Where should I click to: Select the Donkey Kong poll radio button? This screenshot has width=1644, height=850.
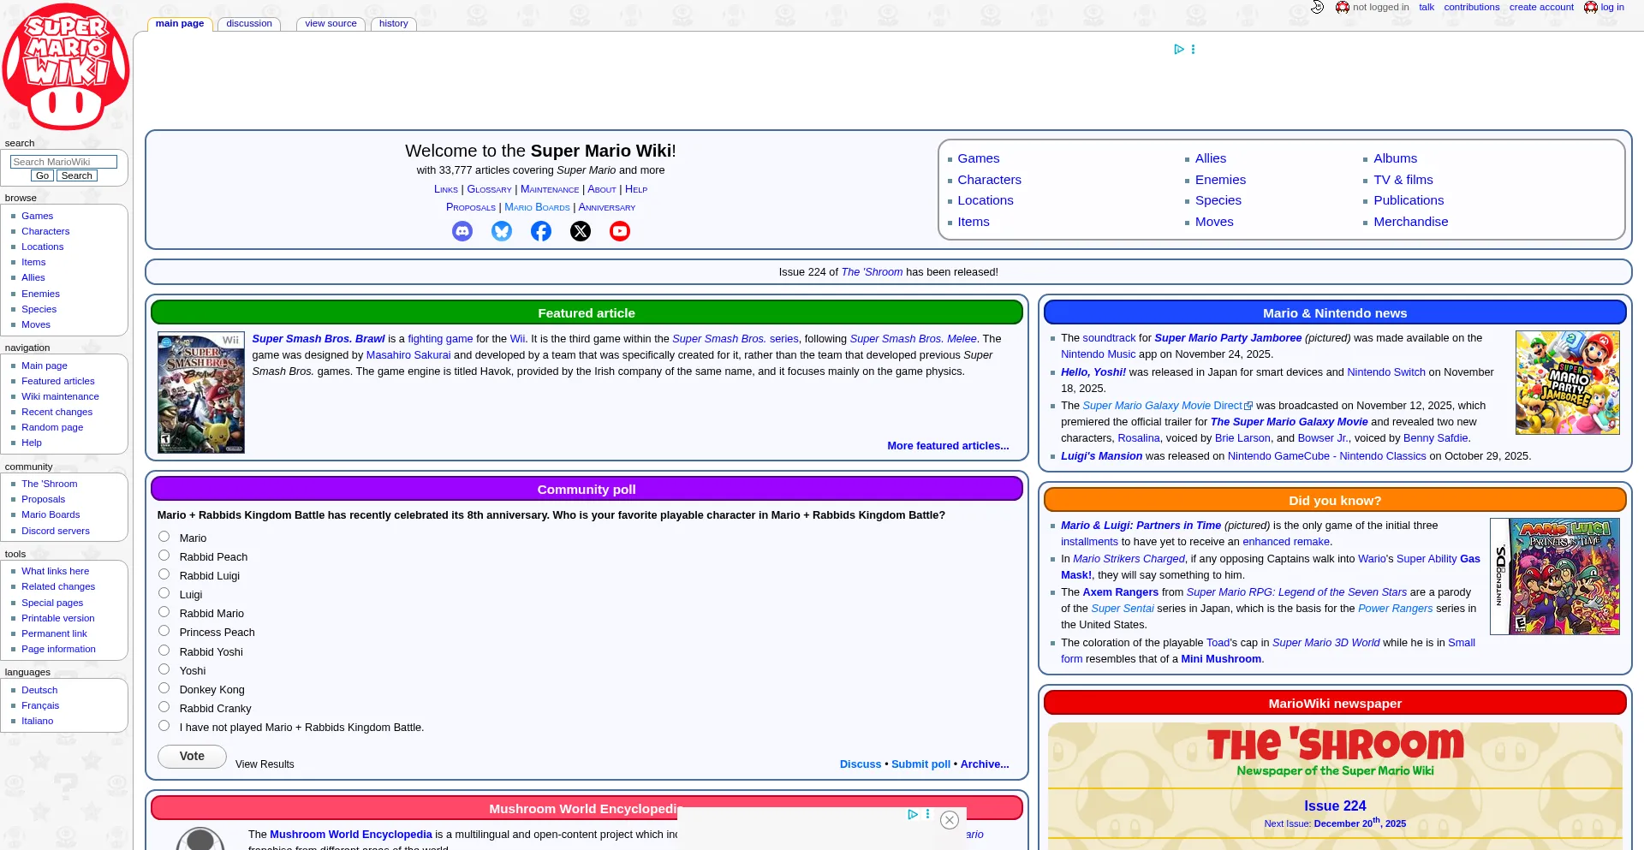click(x=164, y=688)
